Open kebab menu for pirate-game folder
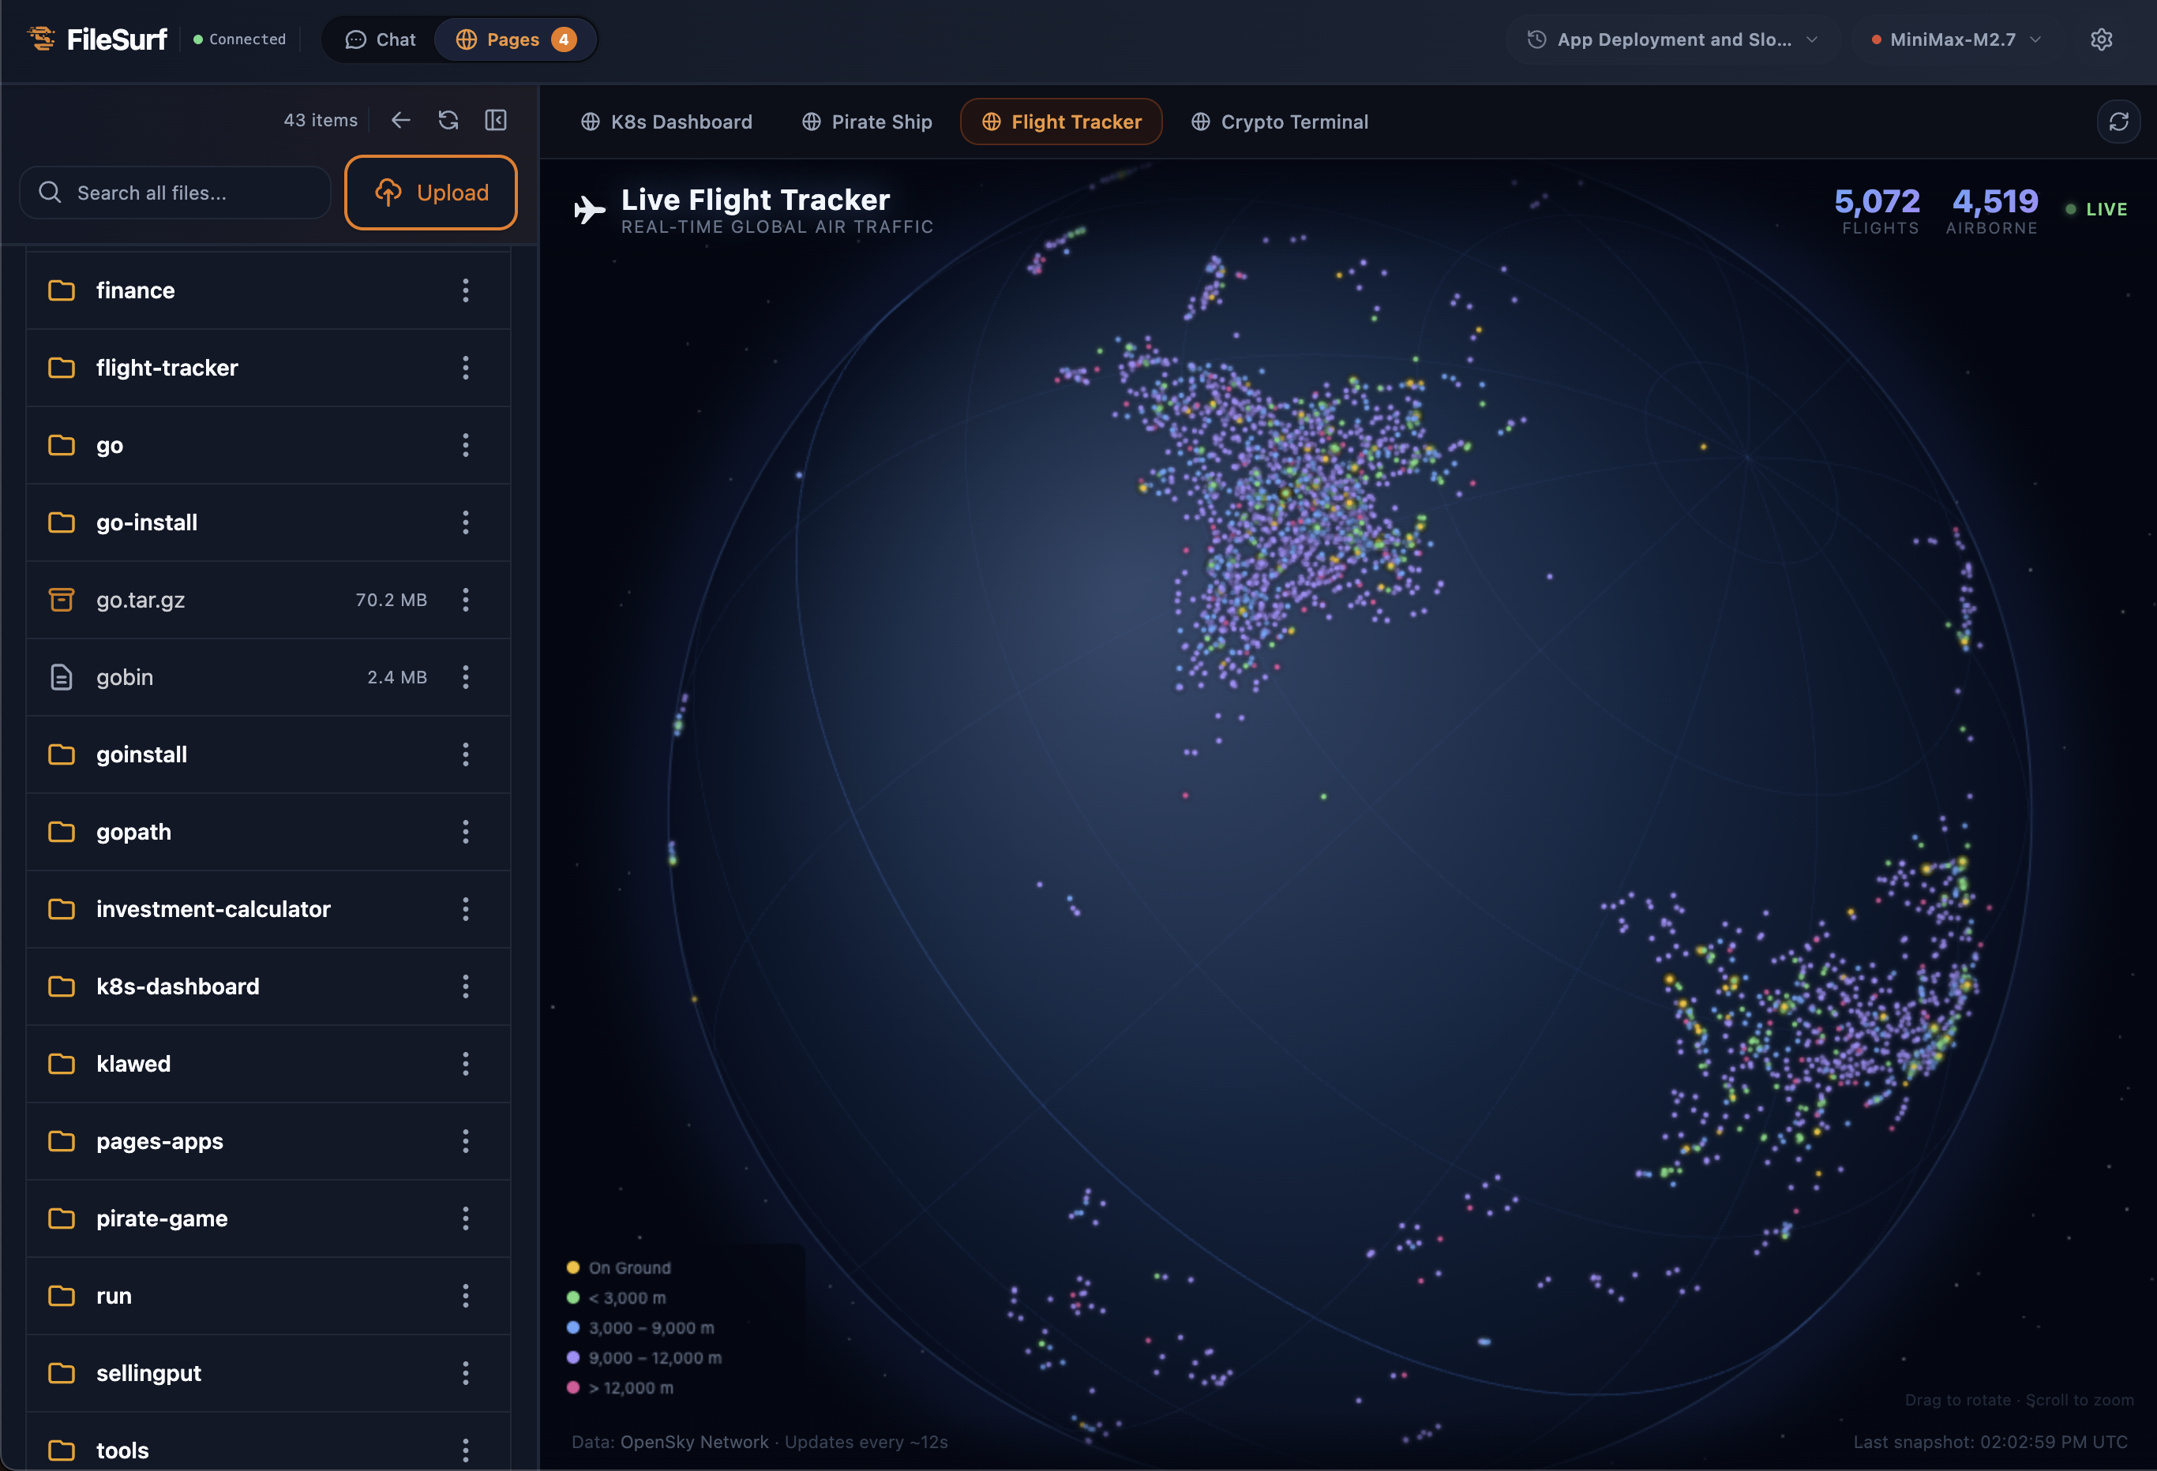This screenshot has width=2157, height=1471. [x=466, y=1218]
